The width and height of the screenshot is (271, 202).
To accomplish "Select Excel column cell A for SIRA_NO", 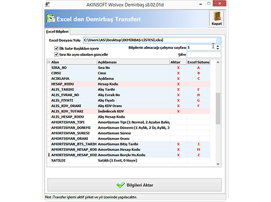I will tap(198, 68).
